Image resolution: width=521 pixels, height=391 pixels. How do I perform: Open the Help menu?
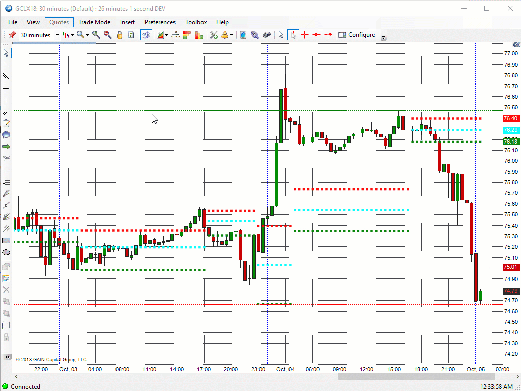tap(222, 22)
